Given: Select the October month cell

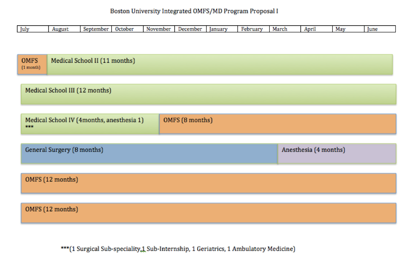Looking at the screenshot, I should tap(127, 29).
